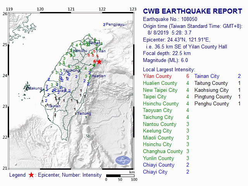Click the 'Taipei City' intensity row
This screenshot has width=248, height=186.
(166, 96)
